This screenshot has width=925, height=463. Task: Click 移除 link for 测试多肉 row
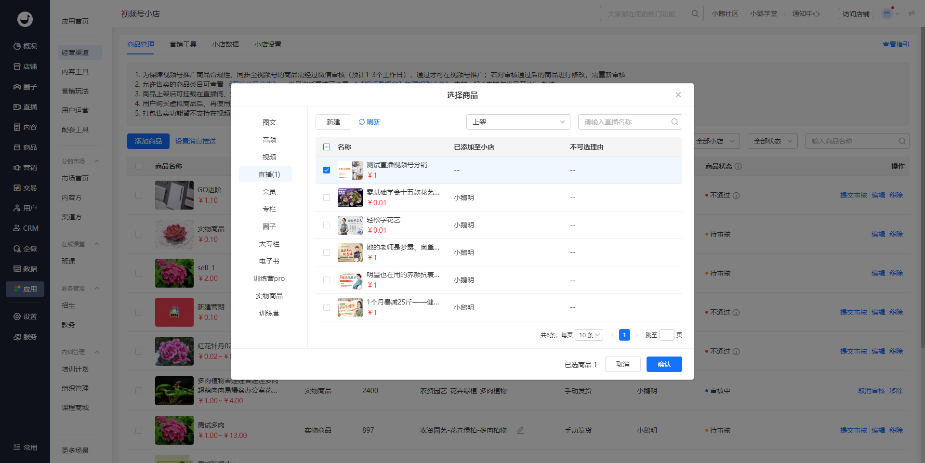[896, 430]
